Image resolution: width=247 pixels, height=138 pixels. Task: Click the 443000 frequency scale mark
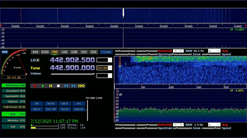(139, 26)
